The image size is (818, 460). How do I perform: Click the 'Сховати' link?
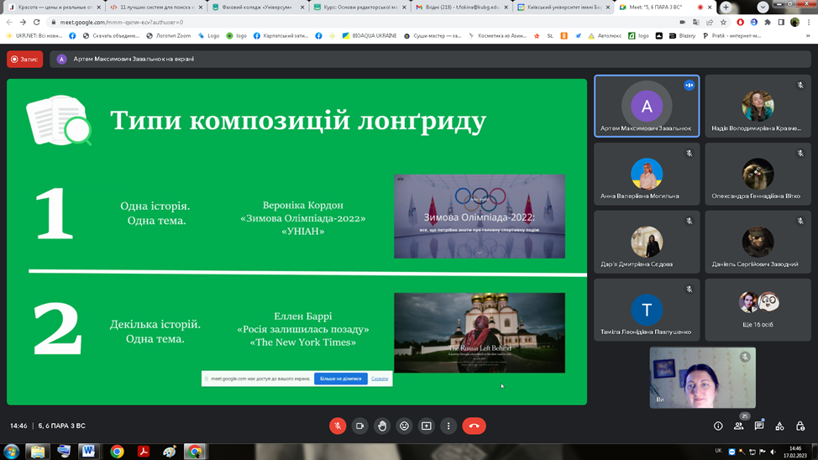point(380,379)
